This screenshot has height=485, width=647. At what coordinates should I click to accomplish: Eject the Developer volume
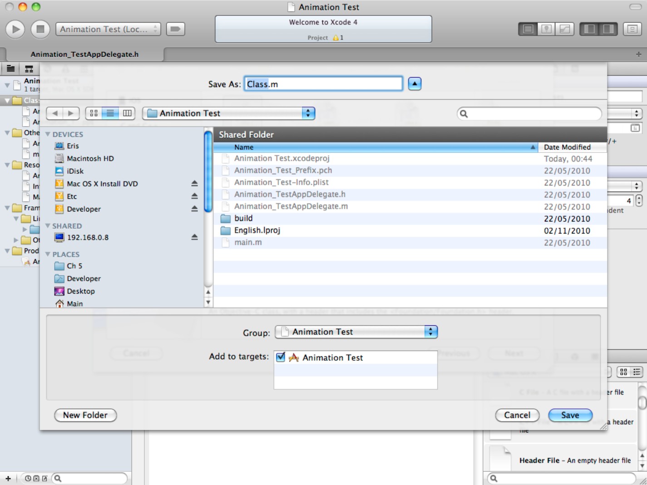(194, 209)
